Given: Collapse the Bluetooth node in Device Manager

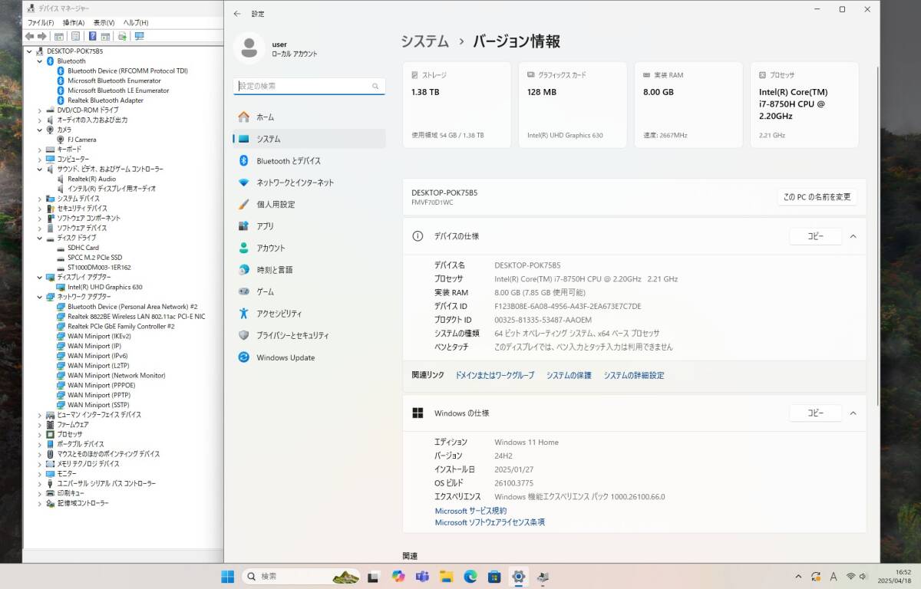Looking at the screenshot, I should point(40,61).
